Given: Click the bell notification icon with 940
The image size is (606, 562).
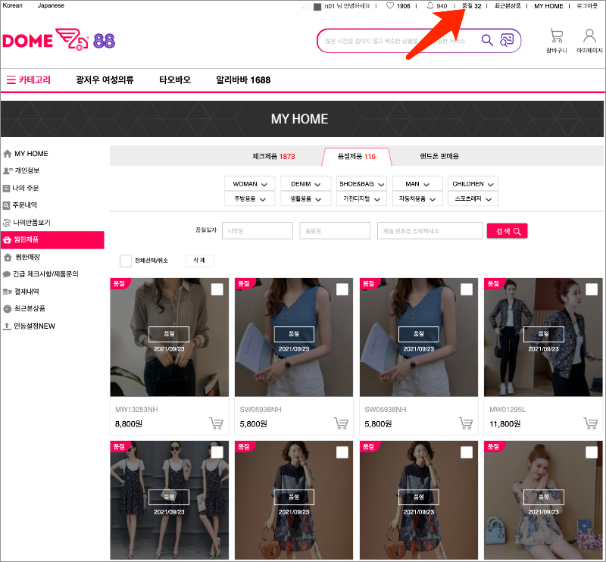Looking at the screenshot, I should (x=430, y=6).
